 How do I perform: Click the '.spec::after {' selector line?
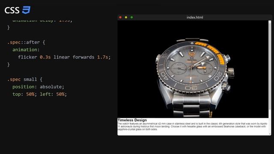coord(26,42)
